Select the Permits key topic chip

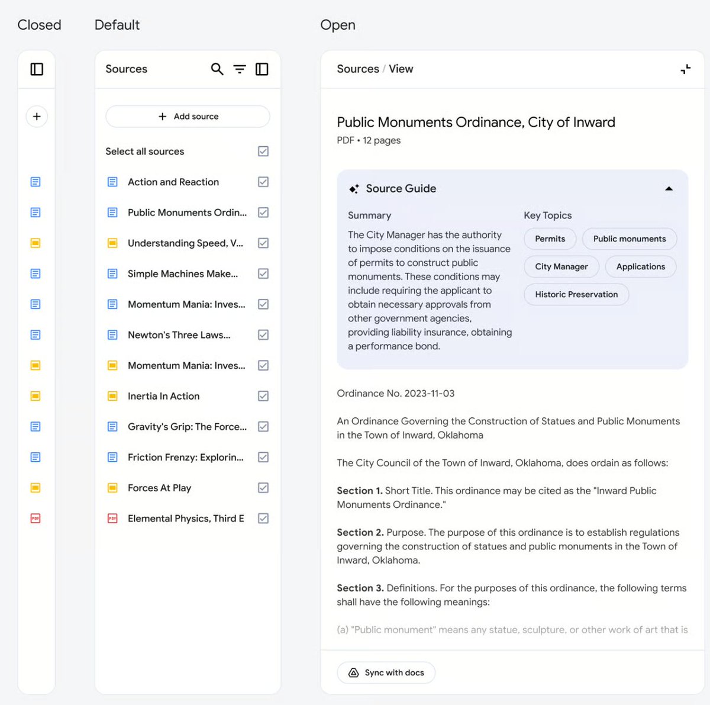pos(550,239)
